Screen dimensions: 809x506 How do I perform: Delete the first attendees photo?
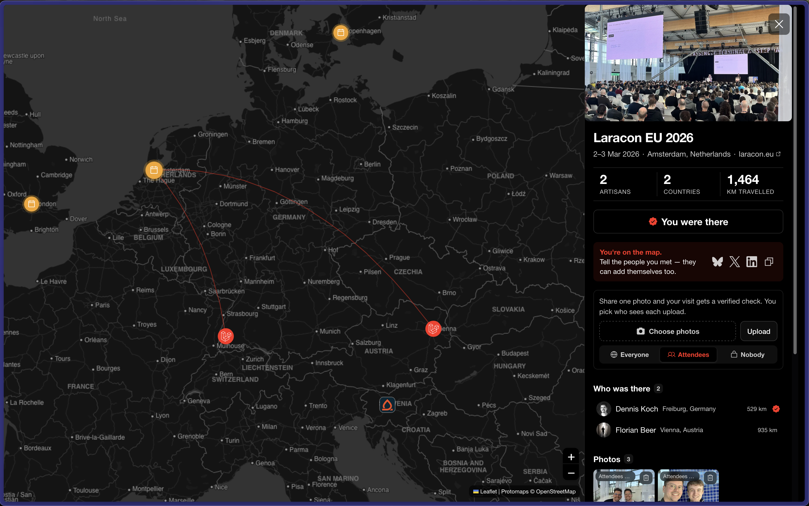point(646,478)
